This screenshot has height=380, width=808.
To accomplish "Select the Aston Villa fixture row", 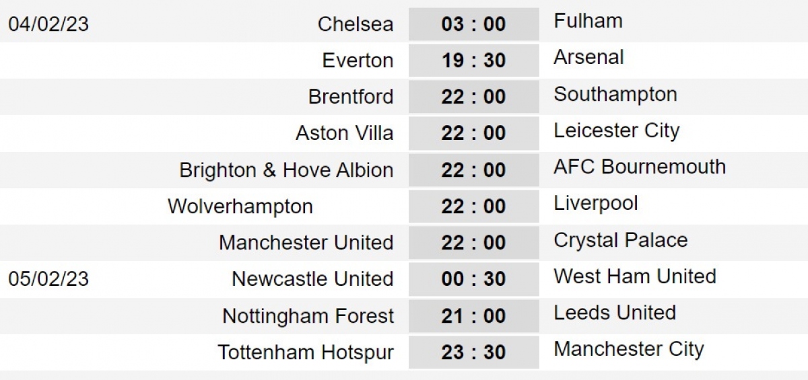I will [x=344, y=133].
